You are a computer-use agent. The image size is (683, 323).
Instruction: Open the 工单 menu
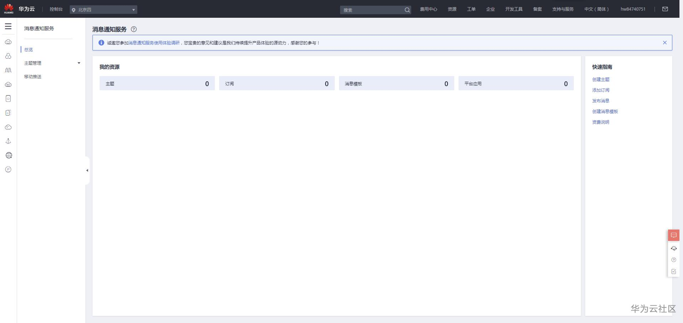pos(471,9)
